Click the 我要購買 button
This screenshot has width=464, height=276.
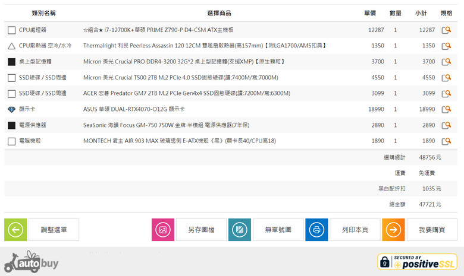tap(432, 230)
